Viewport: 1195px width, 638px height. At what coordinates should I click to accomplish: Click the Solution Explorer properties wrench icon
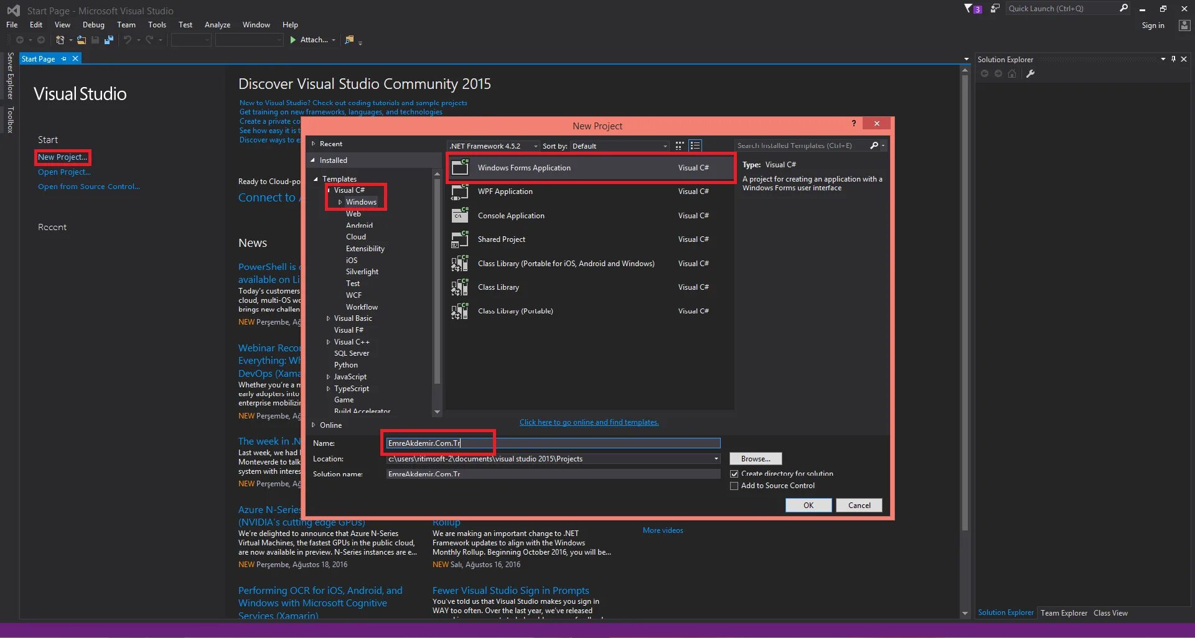[x=1030, y=73]
